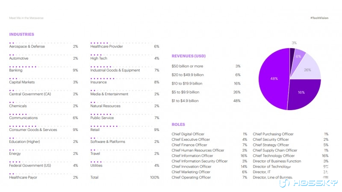342x192 pixels.
Task: Select the 'Capital Markets' label
Action: pyautogui.click(x=22, y=82)
